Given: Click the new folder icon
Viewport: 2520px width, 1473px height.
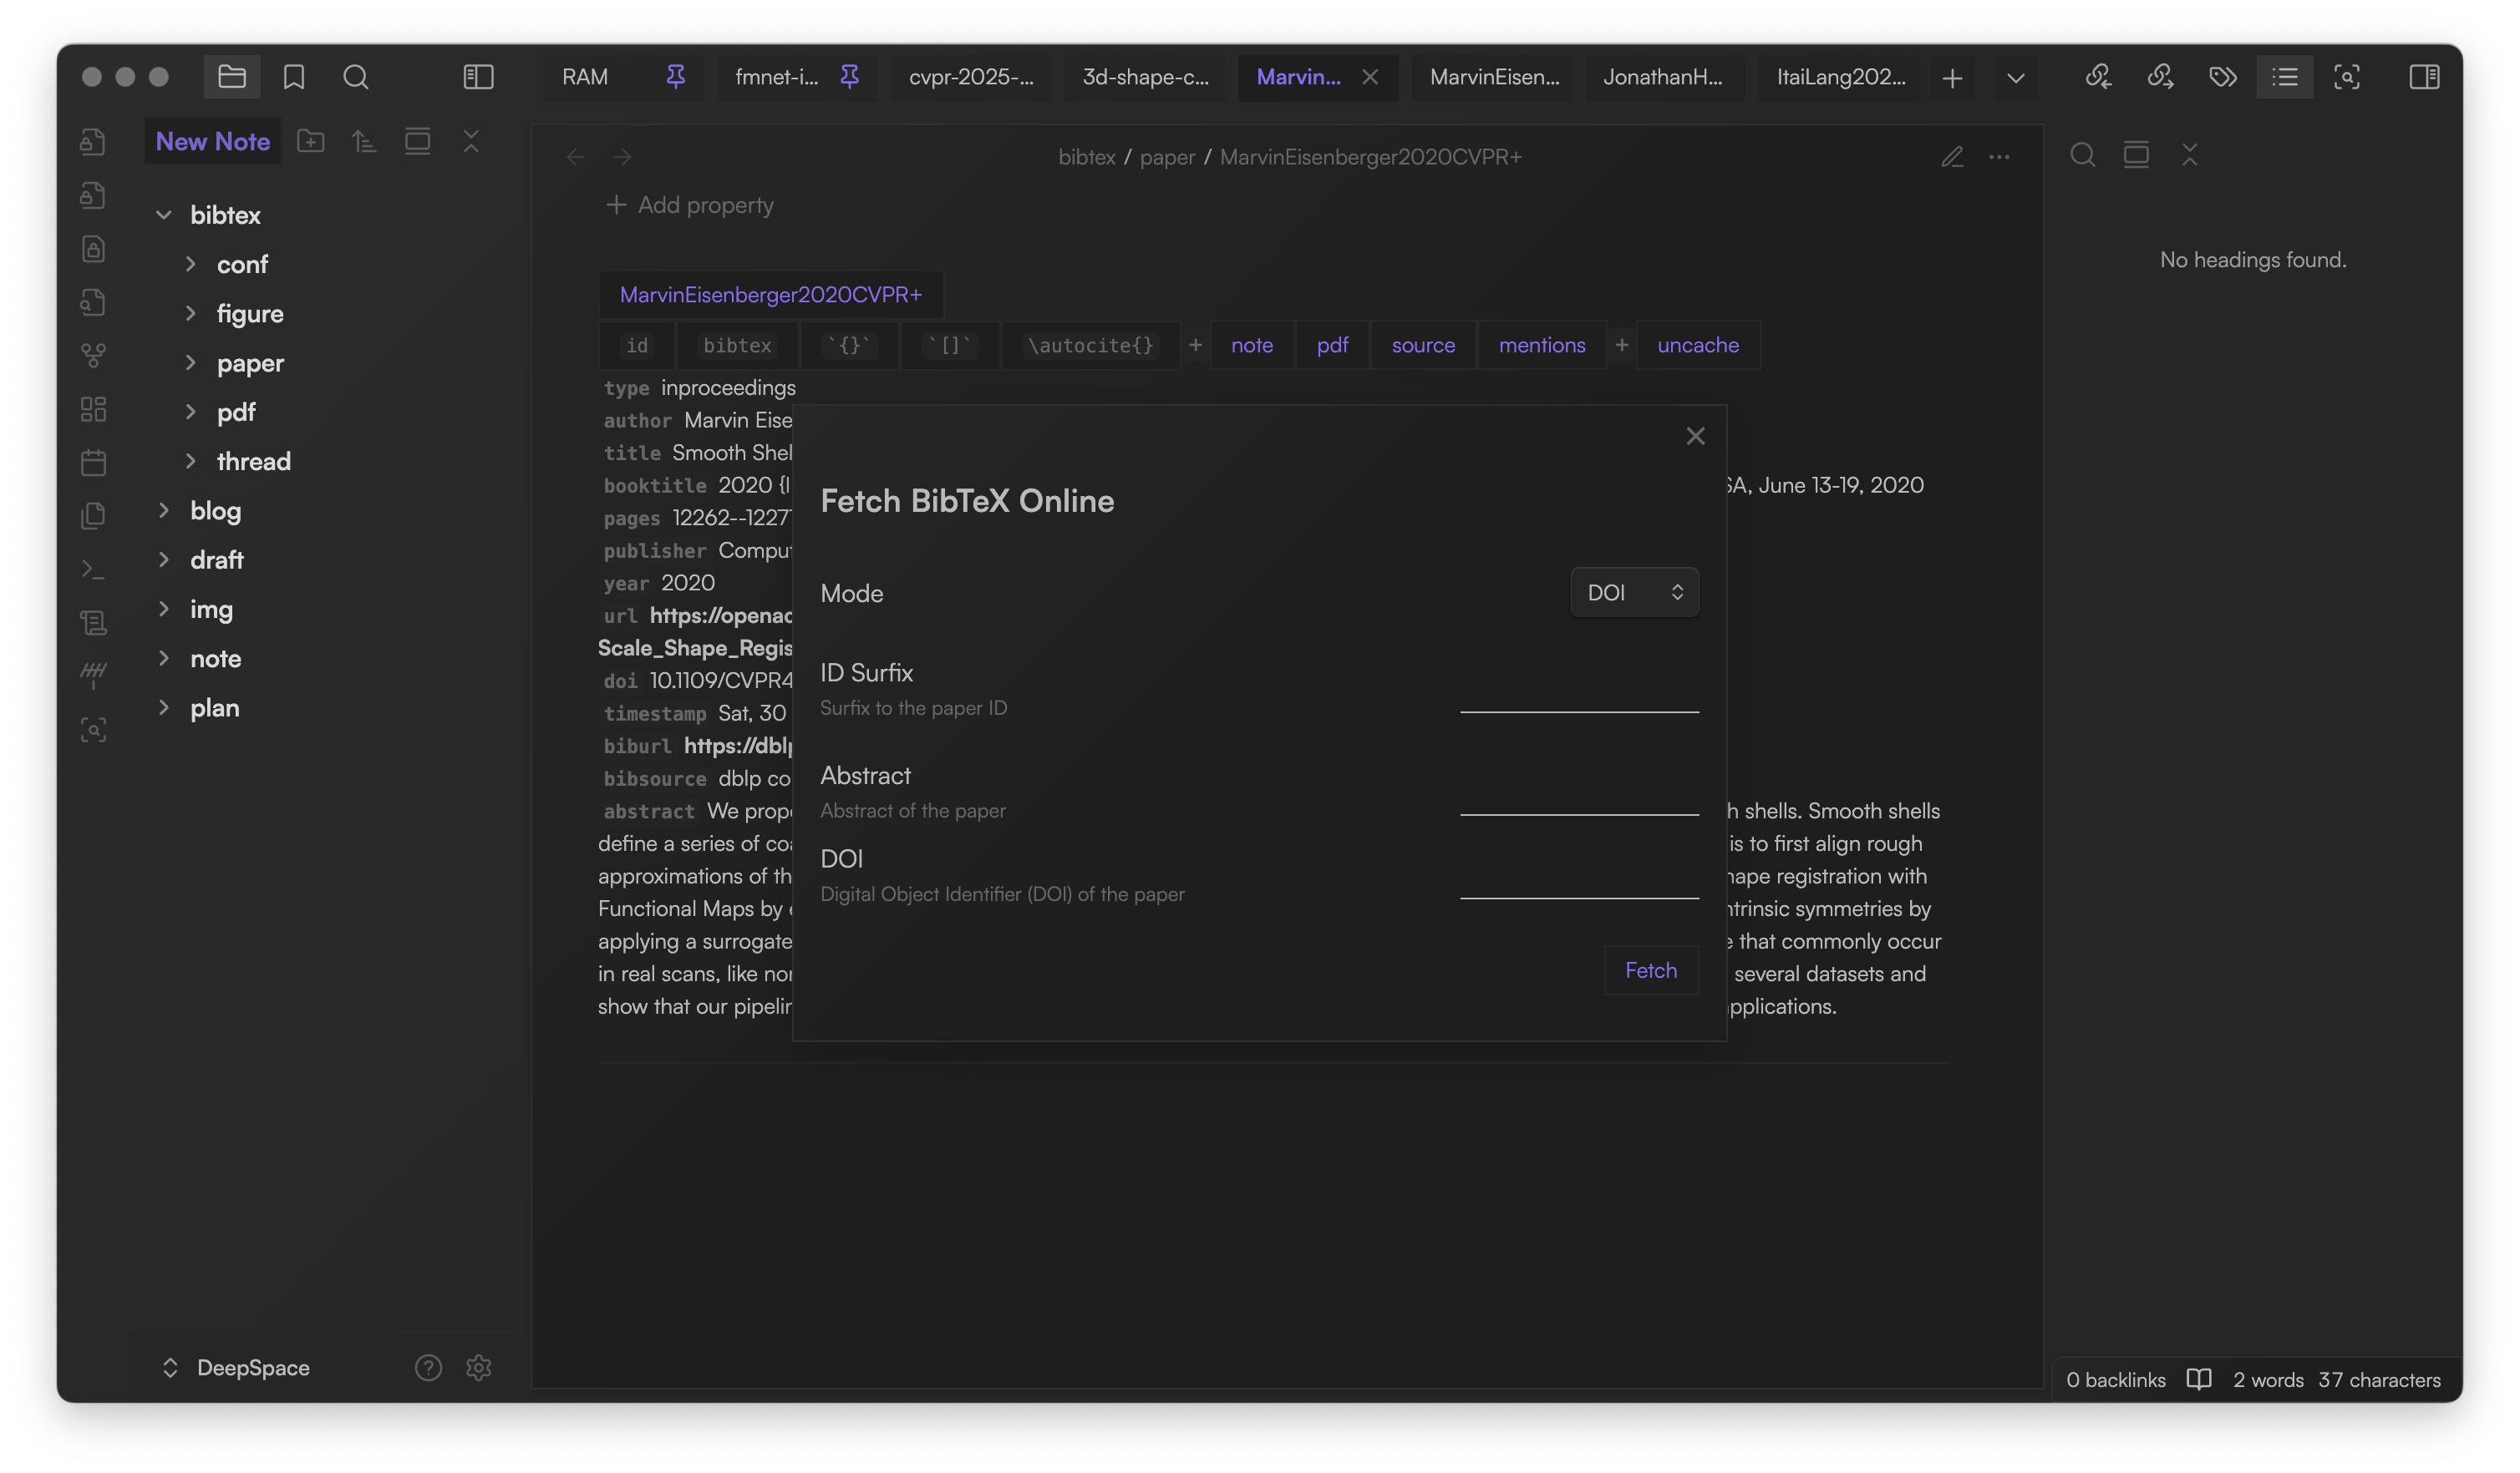Looking at the screenshot, I should 311,141.
